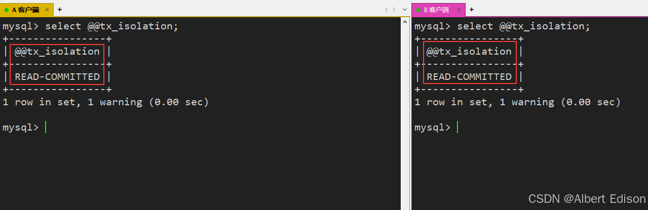This screenshot has width=648, height=210.
Task: Close the A 客户端 tab
Action: (x=48, y=10)
